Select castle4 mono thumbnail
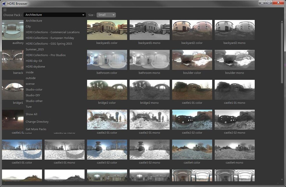This screenshot has height=187, width=286. click(x=235, y=150)
